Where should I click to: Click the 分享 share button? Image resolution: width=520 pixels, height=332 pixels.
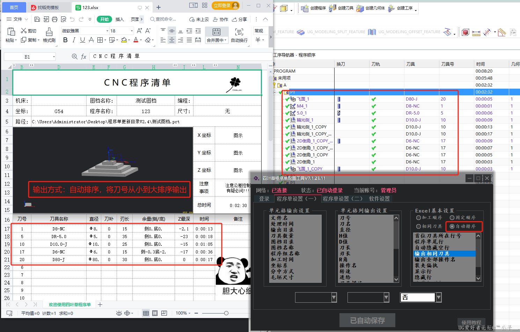tap(240, 19)
